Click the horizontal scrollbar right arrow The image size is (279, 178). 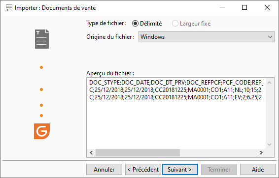coord(261,152)
